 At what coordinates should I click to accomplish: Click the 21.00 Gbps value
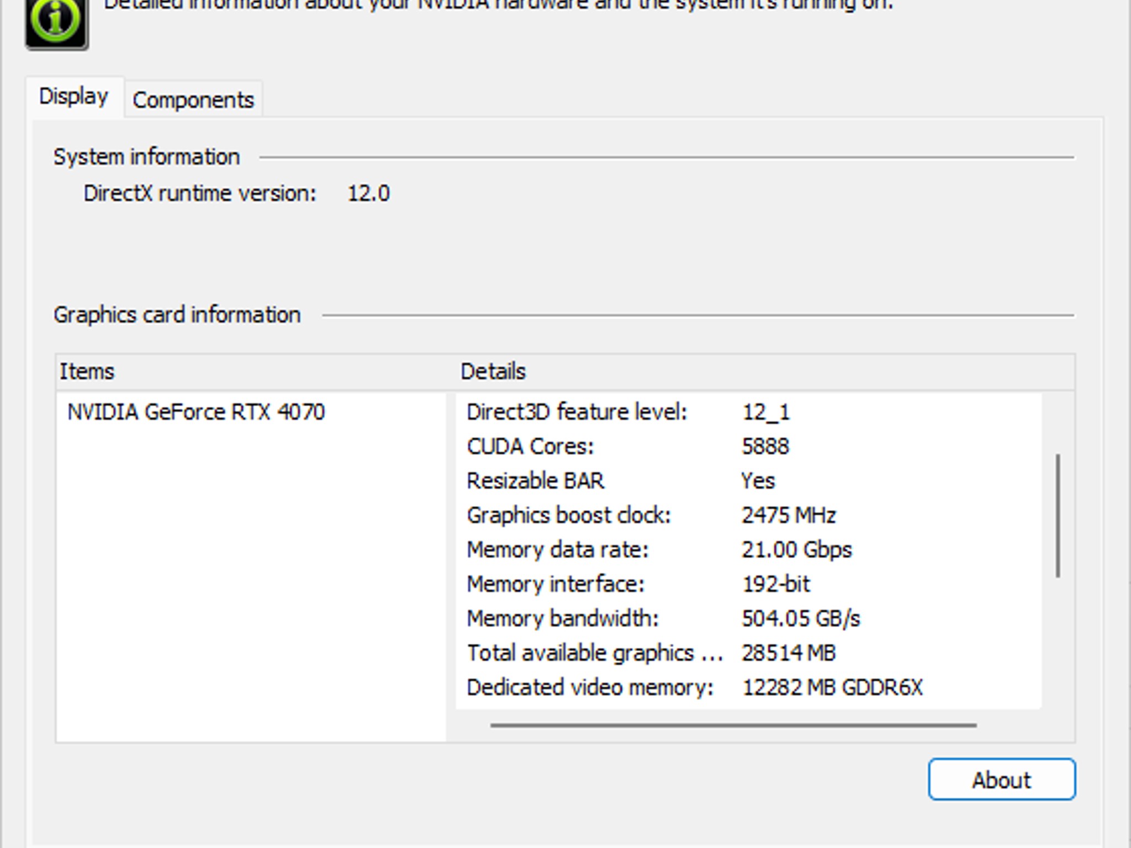click(797, 550)
